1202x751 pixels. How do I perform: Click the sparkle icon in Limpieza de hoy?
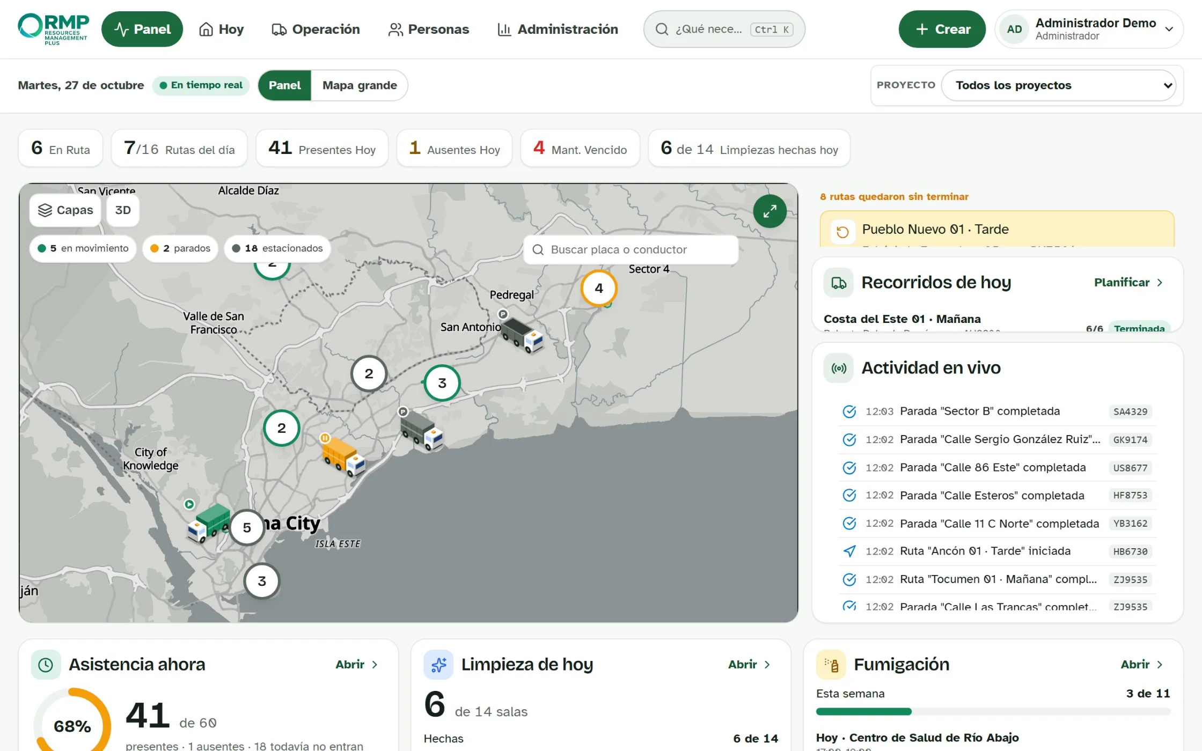(x=438, y=665)
